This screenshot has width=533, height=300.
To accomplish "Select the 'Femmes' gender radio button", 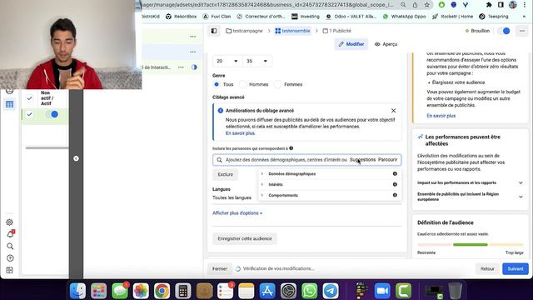I will pos(277,84).
